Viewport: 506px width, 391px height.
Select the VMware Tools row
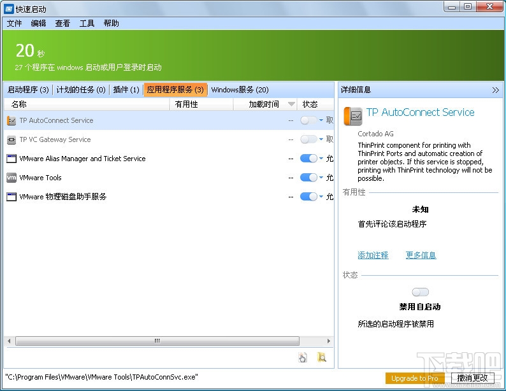[x=169, y=177]
